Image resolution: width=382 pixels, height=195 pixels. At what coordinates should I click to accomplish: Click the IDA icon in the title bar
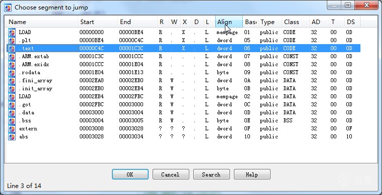8,8
